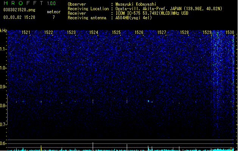Click the red meteor echo below 1524

[93, 101]
